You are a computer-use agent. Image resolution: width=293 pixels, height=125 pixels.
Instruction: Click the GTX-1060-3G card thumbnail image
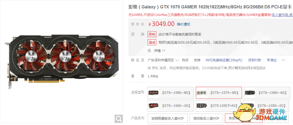pyautogui.click(x=153, y=106)
